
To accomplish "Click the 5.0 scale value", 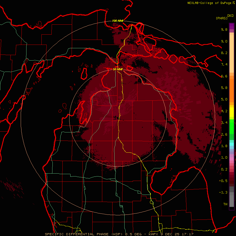I will point(224,99).
